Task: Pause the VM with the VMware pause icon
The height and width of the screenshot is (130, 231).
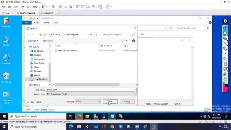Action: tap(43, 7)
